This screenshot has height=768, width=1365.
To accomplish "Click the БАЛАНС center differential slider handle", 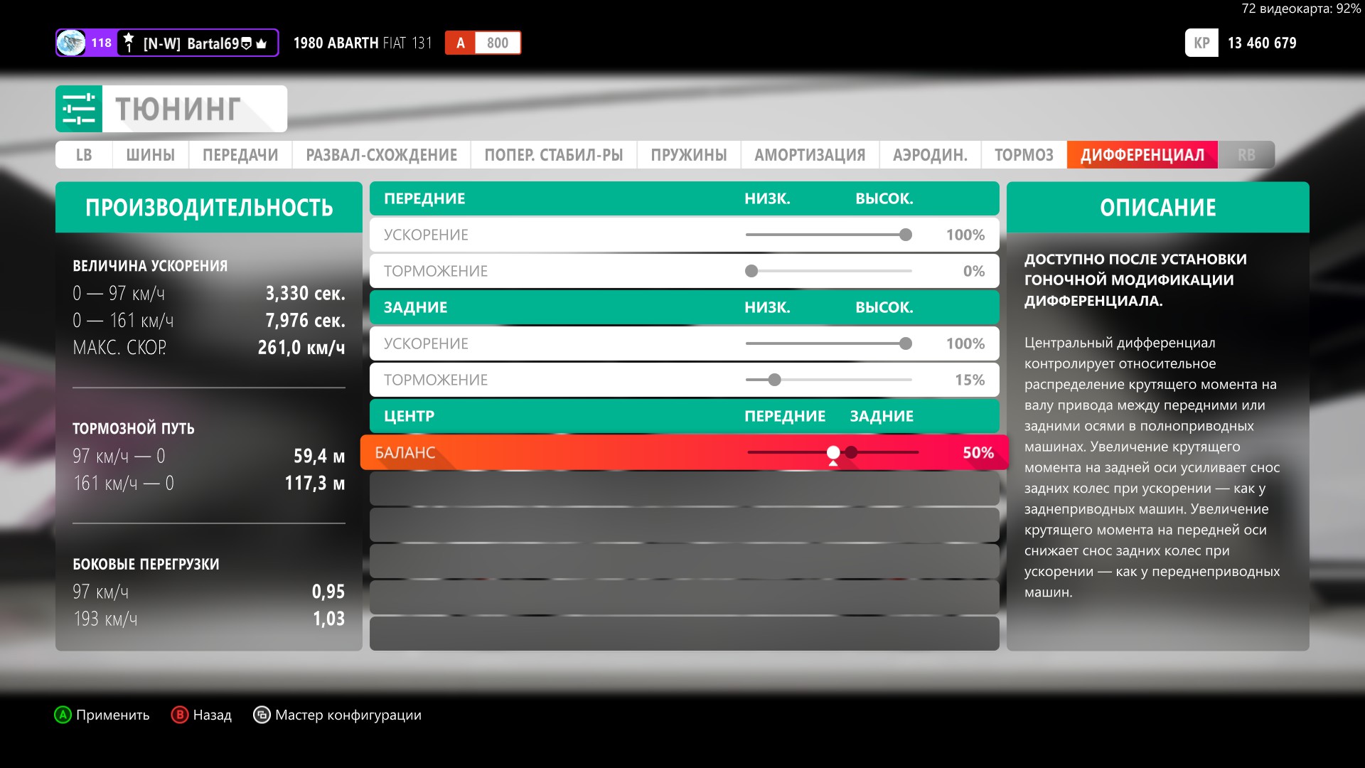I will 833,452.
